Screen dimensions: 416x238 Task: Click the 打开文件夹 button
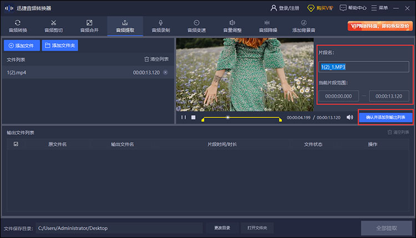tap(257, 228)
